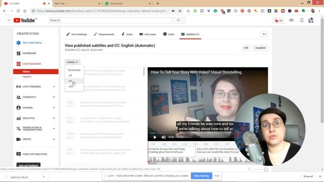Switch to Audio tab
The width and height of the screenshot is (324, 182).
coord(127,34)
